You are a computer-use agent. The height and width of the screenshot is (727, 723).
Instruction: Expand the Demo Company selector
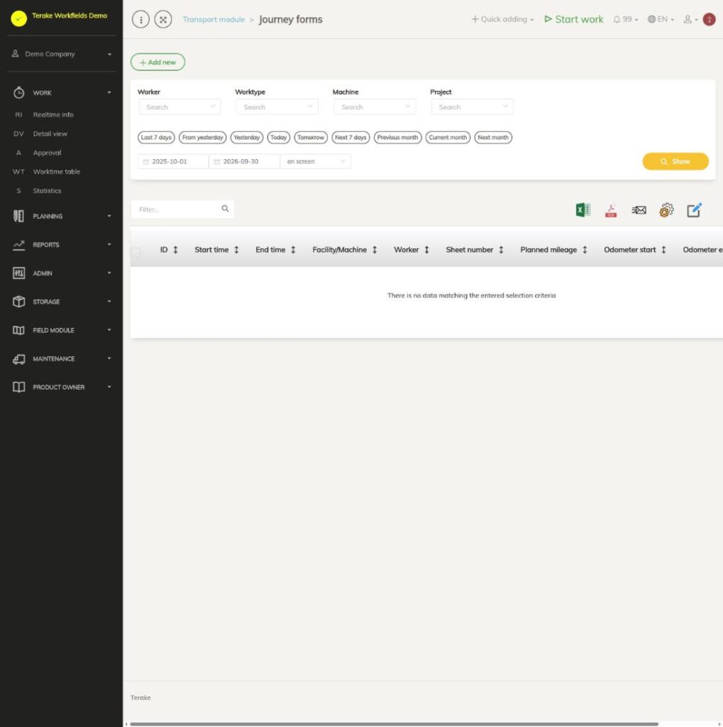61,54
